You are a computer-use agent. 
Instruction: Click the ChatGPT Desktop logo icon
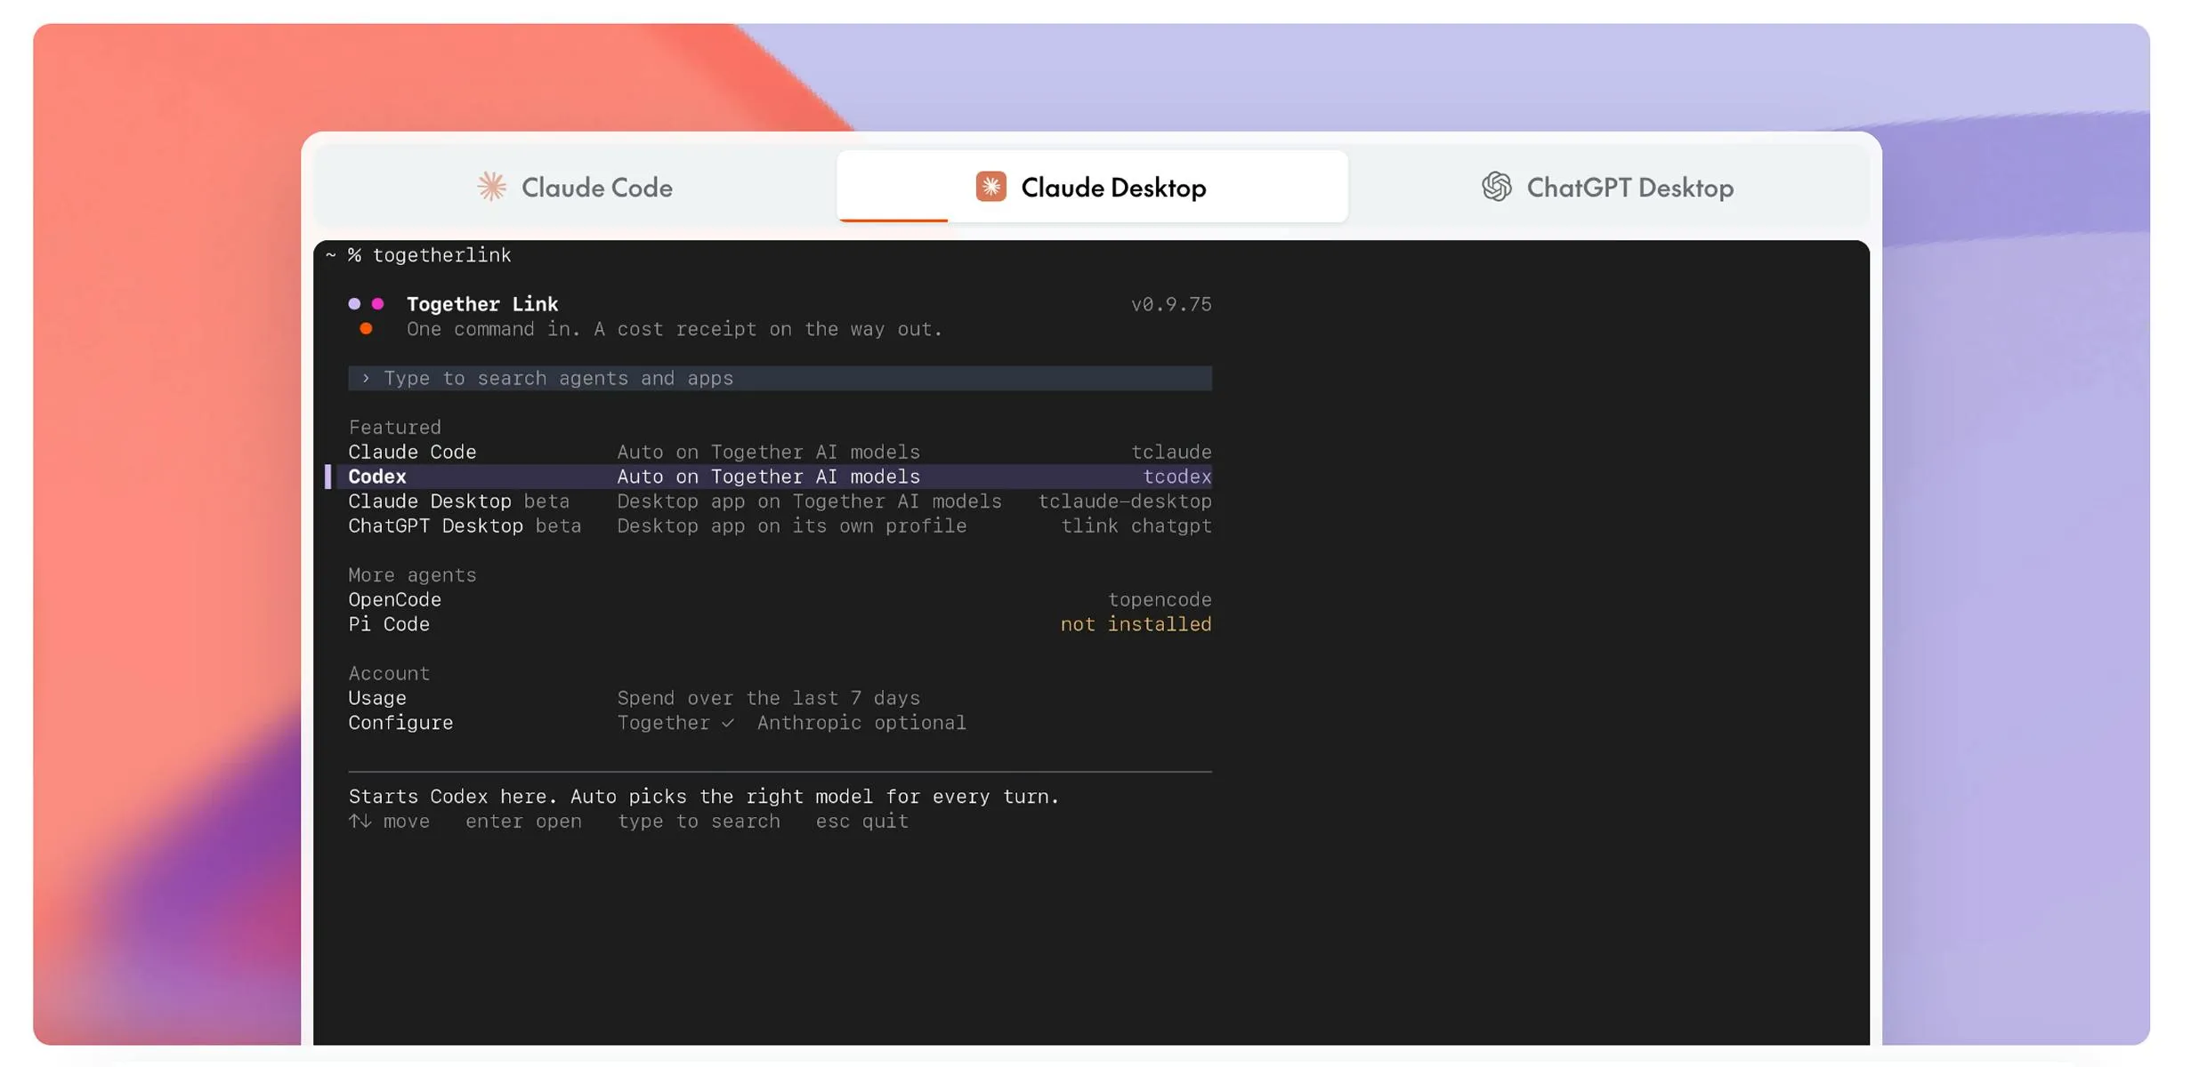click(1496, 187)
